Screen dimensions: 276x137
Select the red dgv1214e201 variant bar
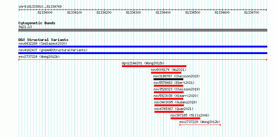click(154, 66)
